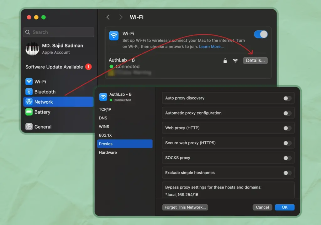This screenshot has height=225, width=321.
Task: Select Battery label in the sidebar
Action: [42, 112]
